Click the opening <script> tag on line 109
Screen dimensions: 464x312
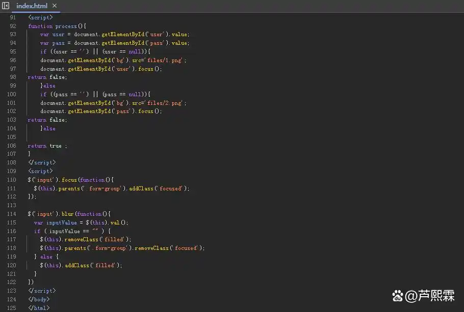tap(40, 171)
